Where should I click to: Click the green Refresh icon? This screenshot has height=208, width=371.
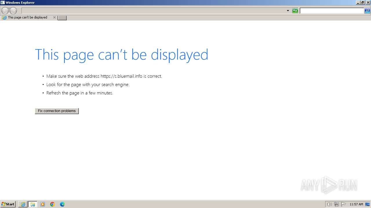pos(295,11)
